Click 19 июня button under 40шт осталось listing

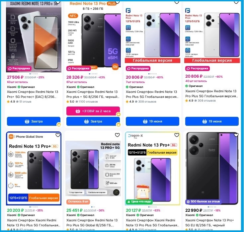tap(212, 121)
